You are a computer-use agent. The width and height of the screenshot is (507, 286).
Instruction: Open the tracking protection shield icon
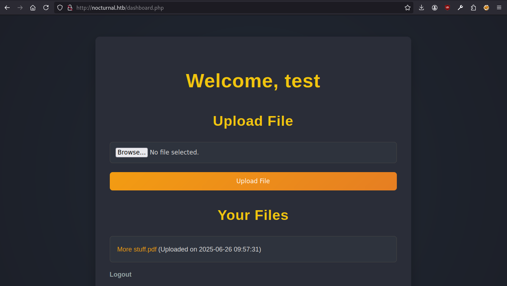(60, 8)
